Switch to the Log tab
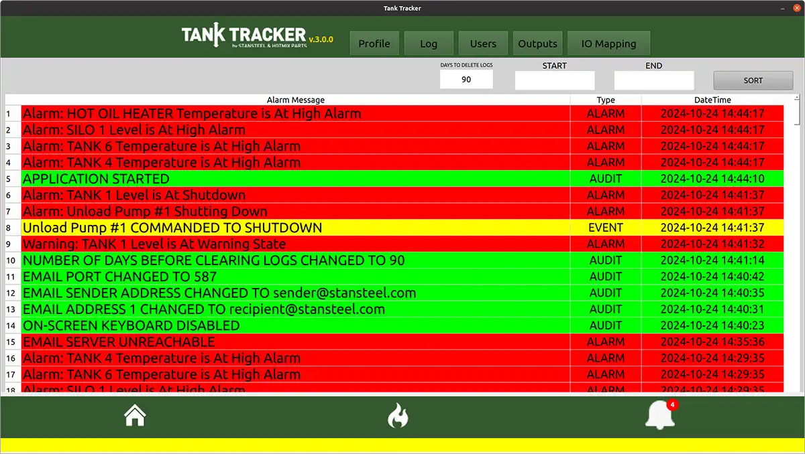805x454 pixels. pyautogui.click(x=429, y=44)
